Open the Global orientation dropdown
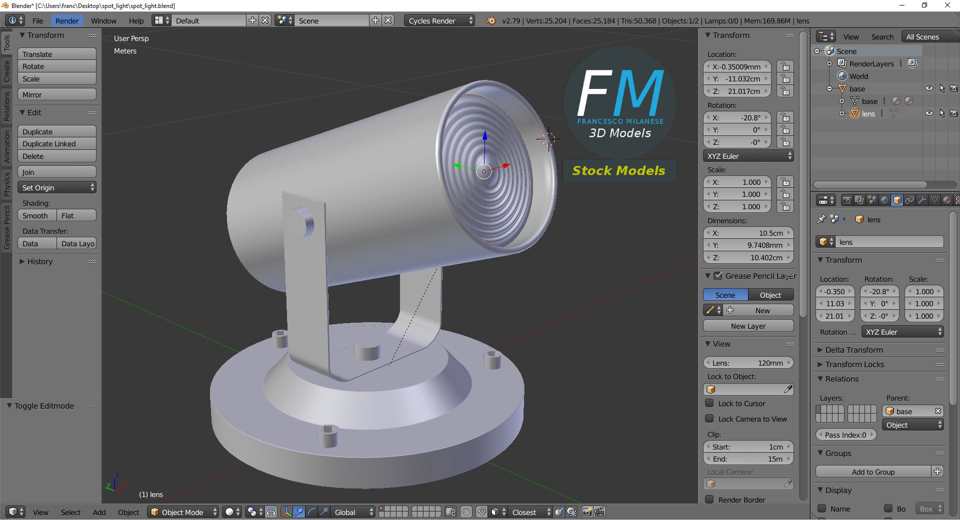Image resolution: width=960 pixels, height=520 pixels. [x=352, y=512]
